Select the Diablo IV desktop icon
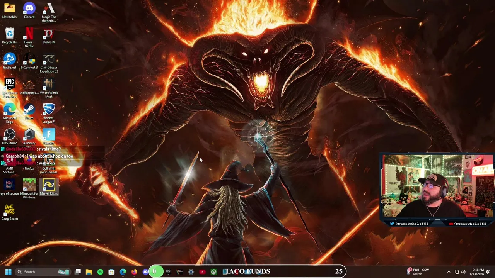The width and height of the screenshot is (495, 278). pos(49,36)
